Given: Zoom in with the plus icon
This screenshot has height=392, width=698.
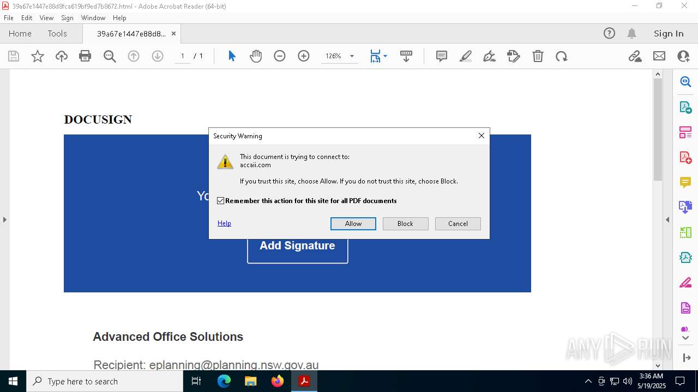Looking at the screenshot, I should (304, 56).
